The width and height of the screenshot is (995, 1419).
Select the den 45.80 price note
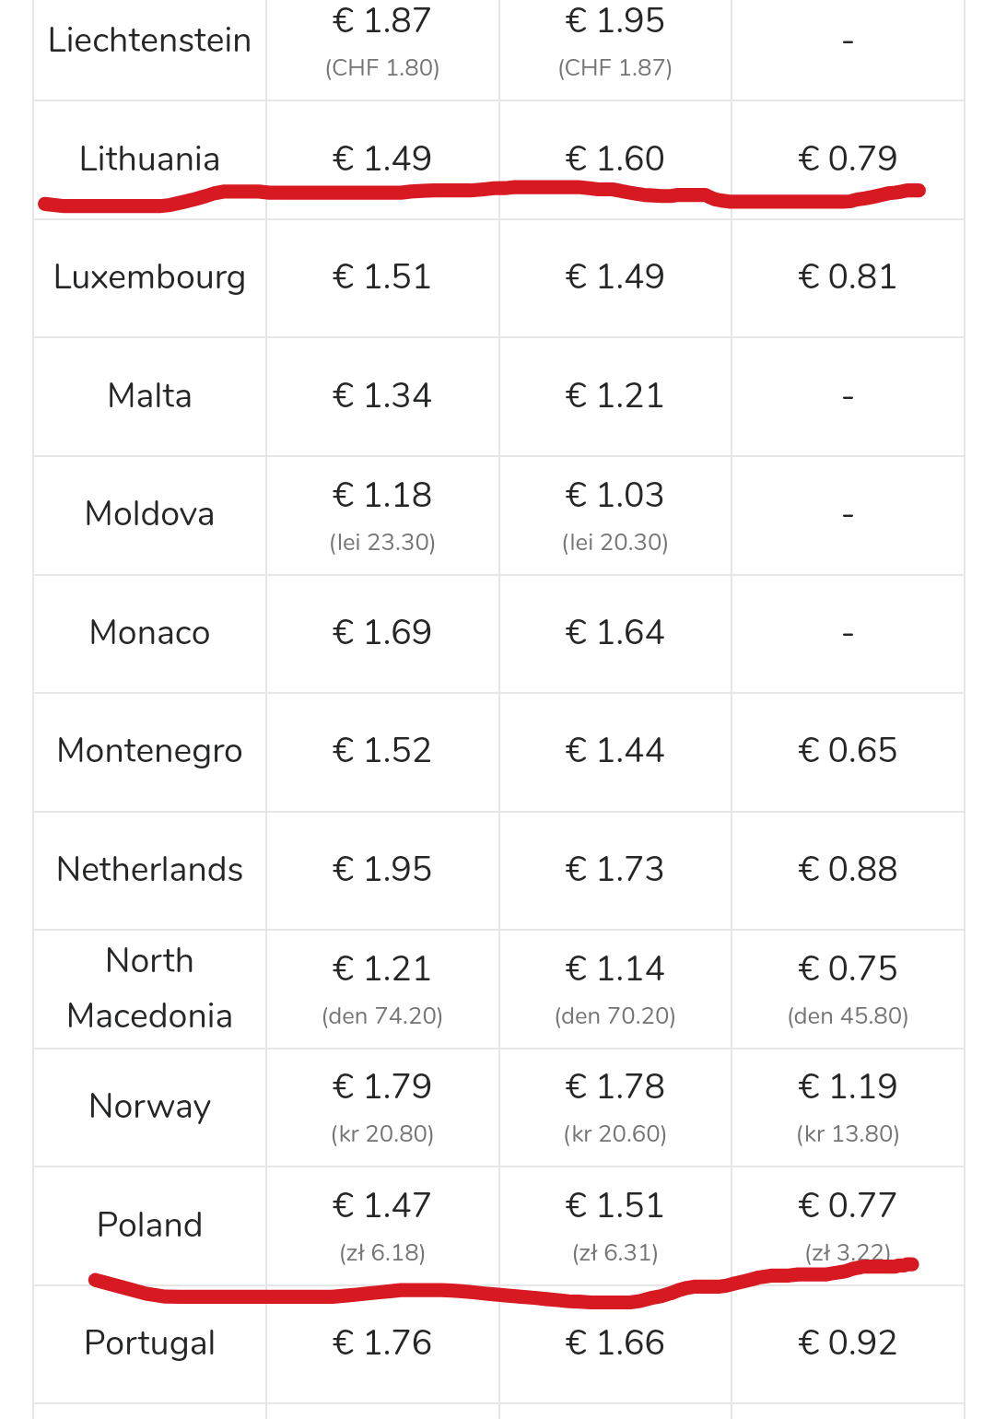tap(848, 1016)
